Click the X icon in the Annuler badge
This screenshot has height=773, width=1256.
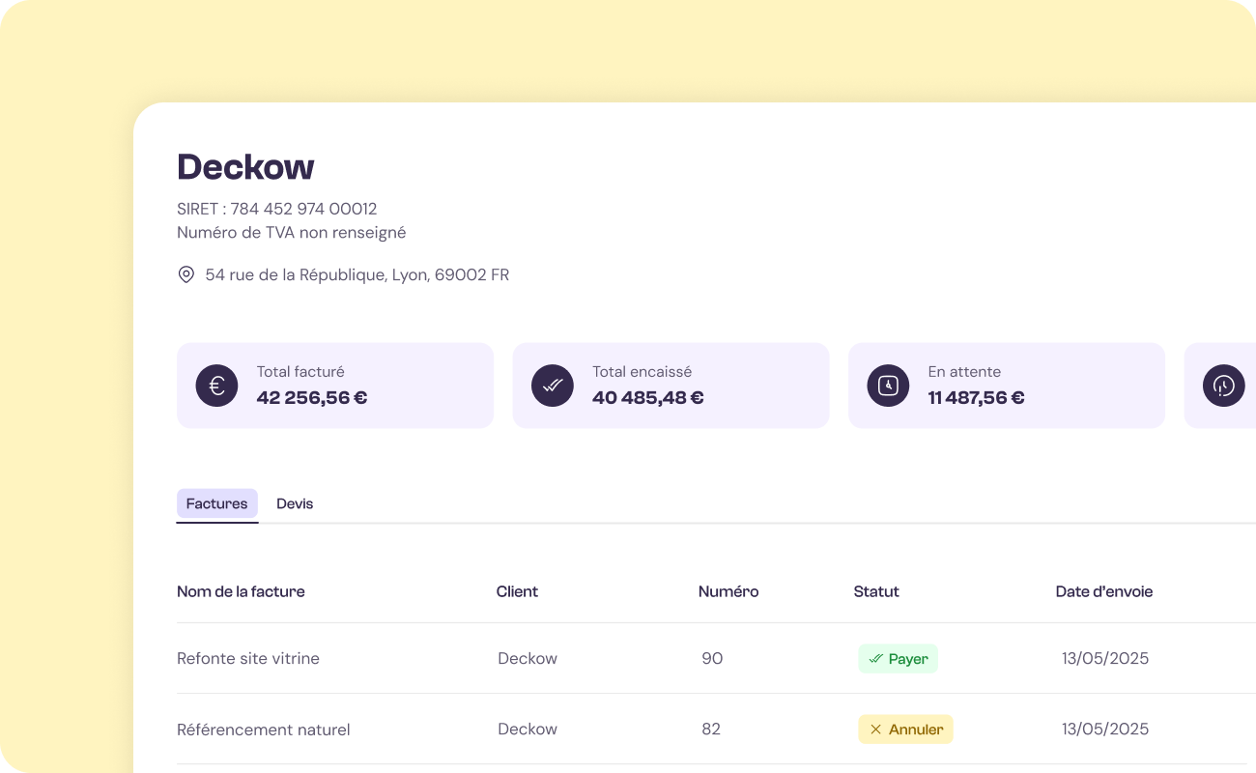coord(875,730)
